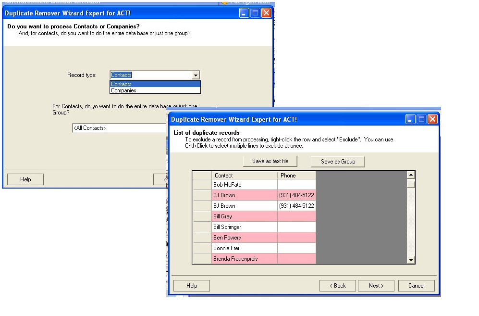Click the row selector for Bill Gray
The height and width of the screenshot is (316, 479).
(202, 216)
